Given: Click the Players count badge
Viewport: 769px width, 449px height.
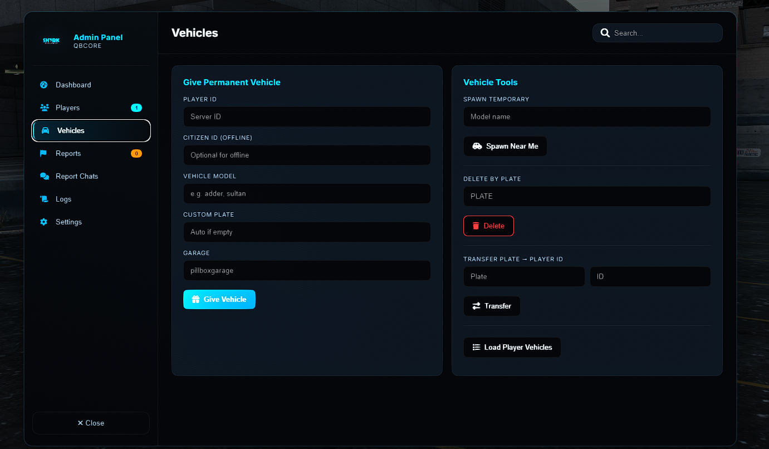Looking at the screenshot, I should click(136, 108).
